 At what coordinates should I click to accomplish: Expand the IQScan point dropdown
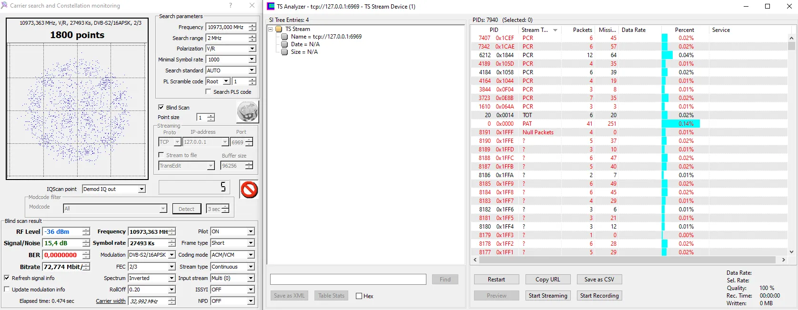[x=141, y=189]
